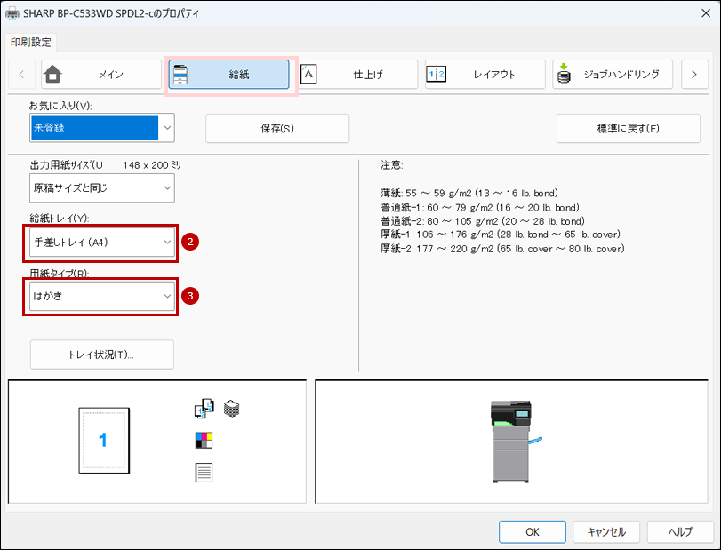721x550 pixels.
Task: Expand the 用紙タイプ paper type dropdown
Action: click(x=101, y=296)
